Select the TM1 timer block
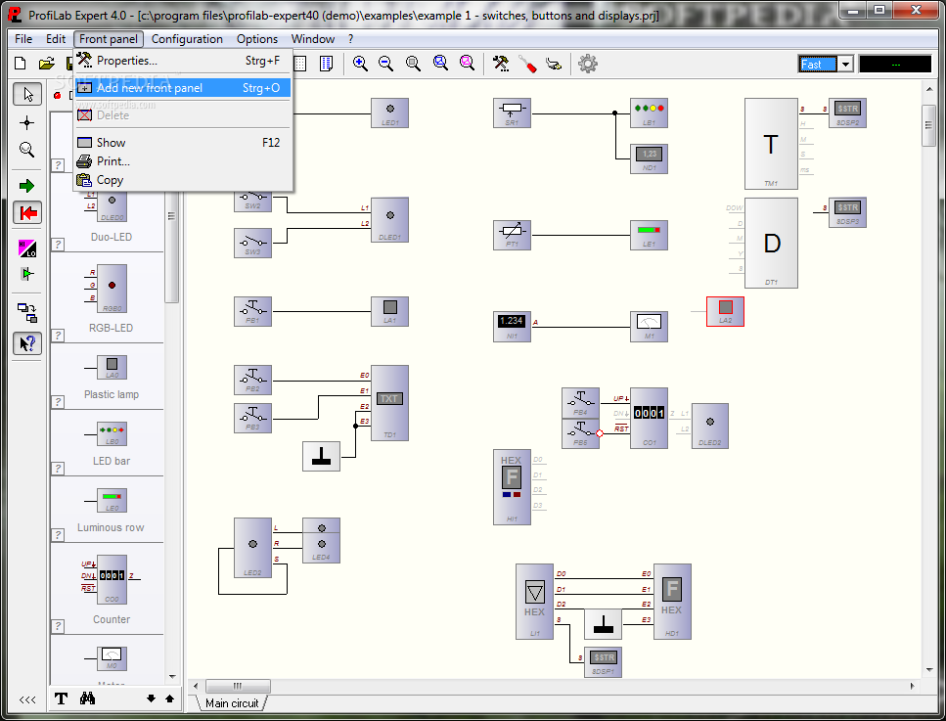Screen dimensions: 946x721 pyautogui.click(x=771, y=144)
